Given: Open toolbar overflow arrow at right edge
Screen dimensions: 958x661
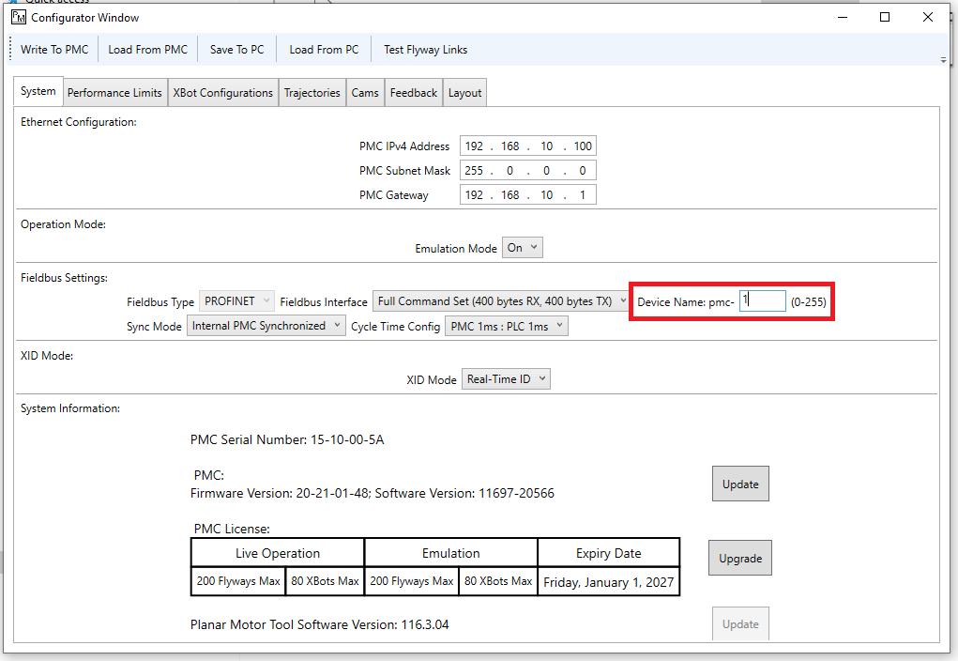Looking at the screenshot, I should pyautogui.click(x=943, y=59).
